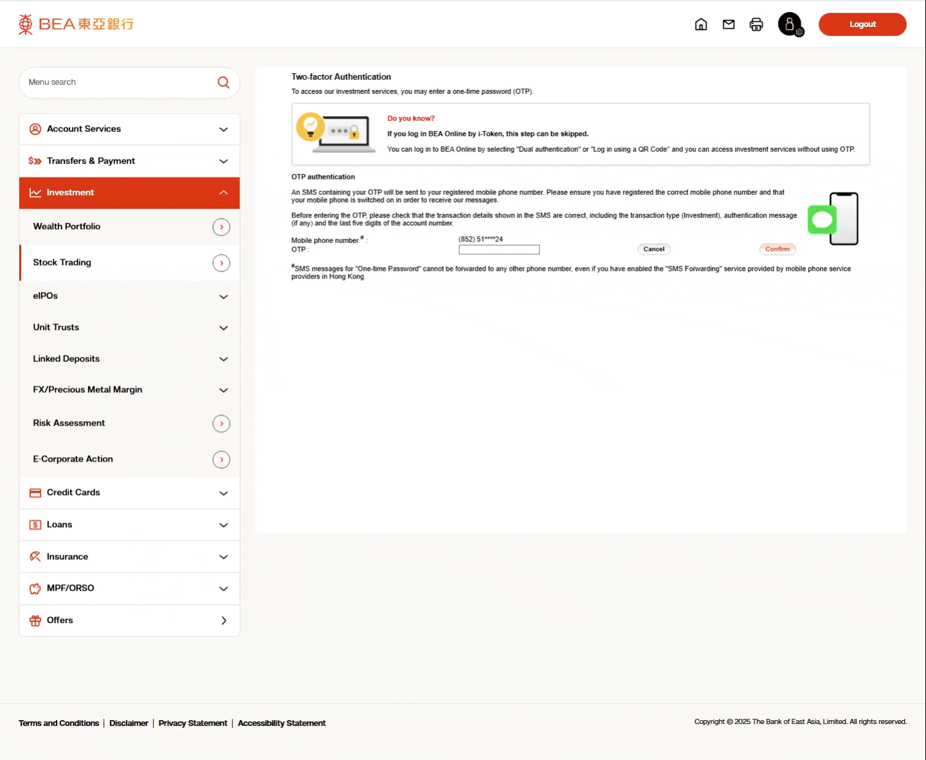The height and width of the screenshot is (760, 926).
Task: Open the Privacy Statement link
Action: click(193, 723)
